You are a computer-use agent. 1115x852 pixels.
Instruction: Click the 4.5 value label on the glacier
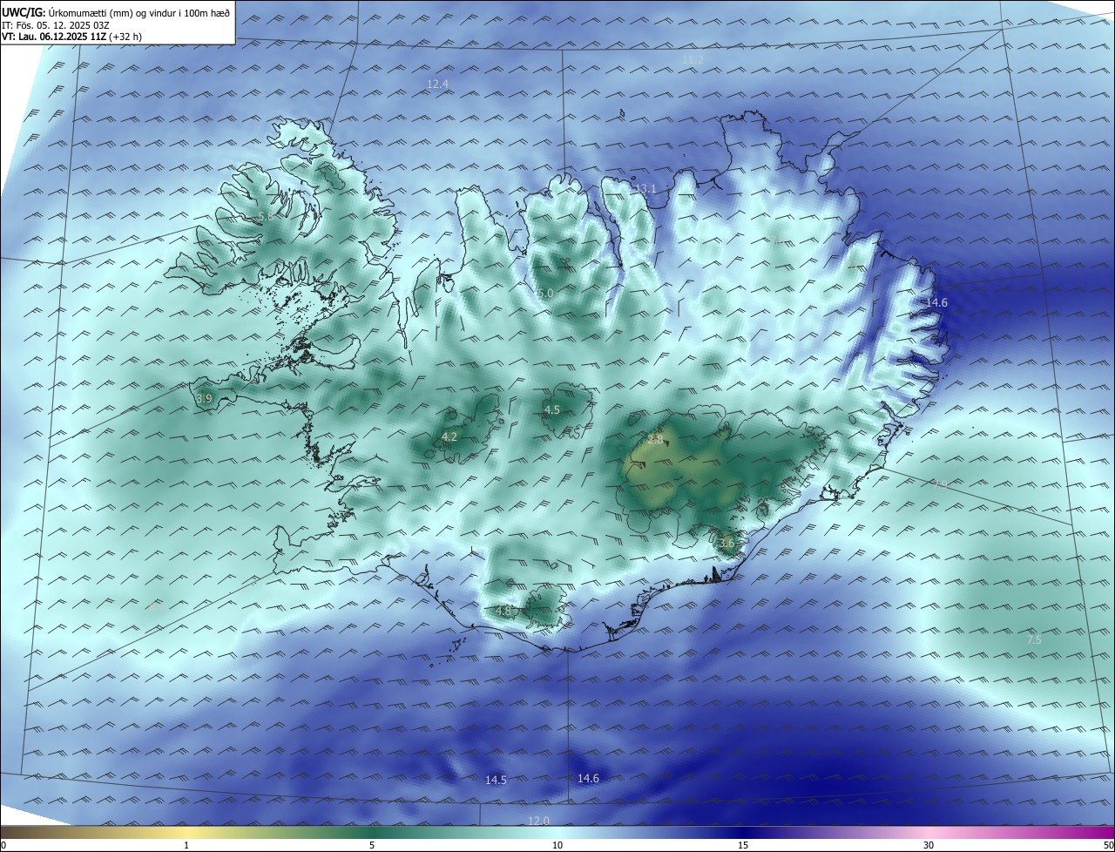point(552,410)
